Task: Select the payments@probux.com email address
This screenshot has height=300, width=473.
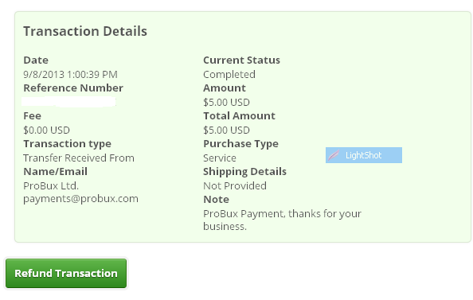Action: pyautogui.click(x=81, y=199)
